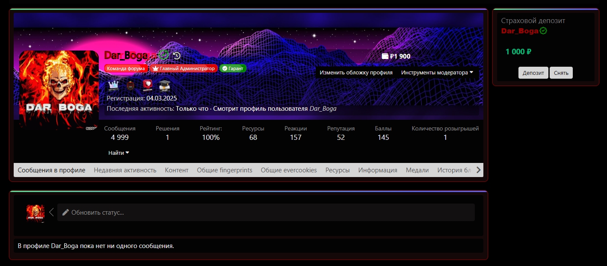
Task: Select the Медали tab
Action: (417, 170)
